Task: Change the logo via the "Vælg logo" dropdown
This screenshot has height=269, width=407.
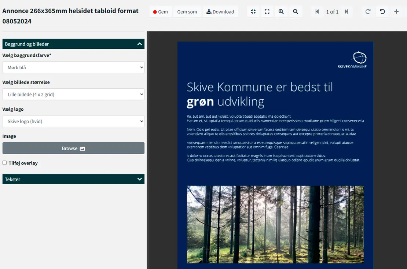Action: [73, 121]
